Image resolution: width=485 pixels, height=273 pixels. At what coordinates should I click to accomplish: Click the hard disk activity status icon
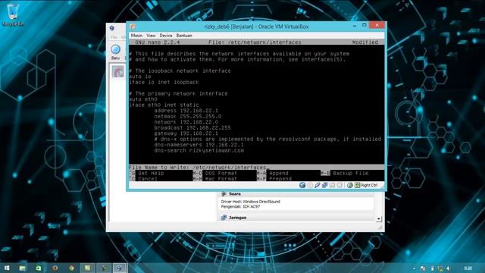302,185
